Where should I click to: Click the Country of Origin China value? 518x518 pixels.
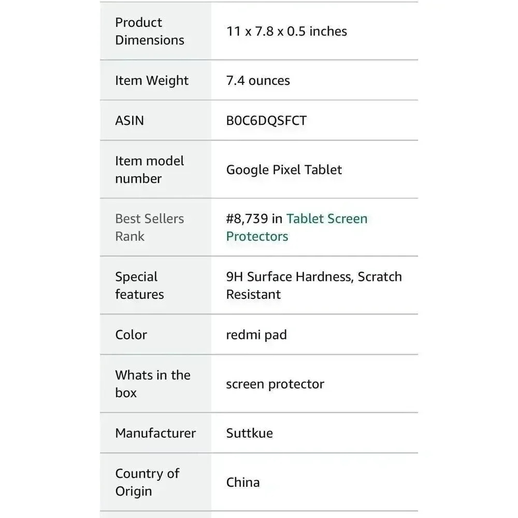(x=243, y=482)
